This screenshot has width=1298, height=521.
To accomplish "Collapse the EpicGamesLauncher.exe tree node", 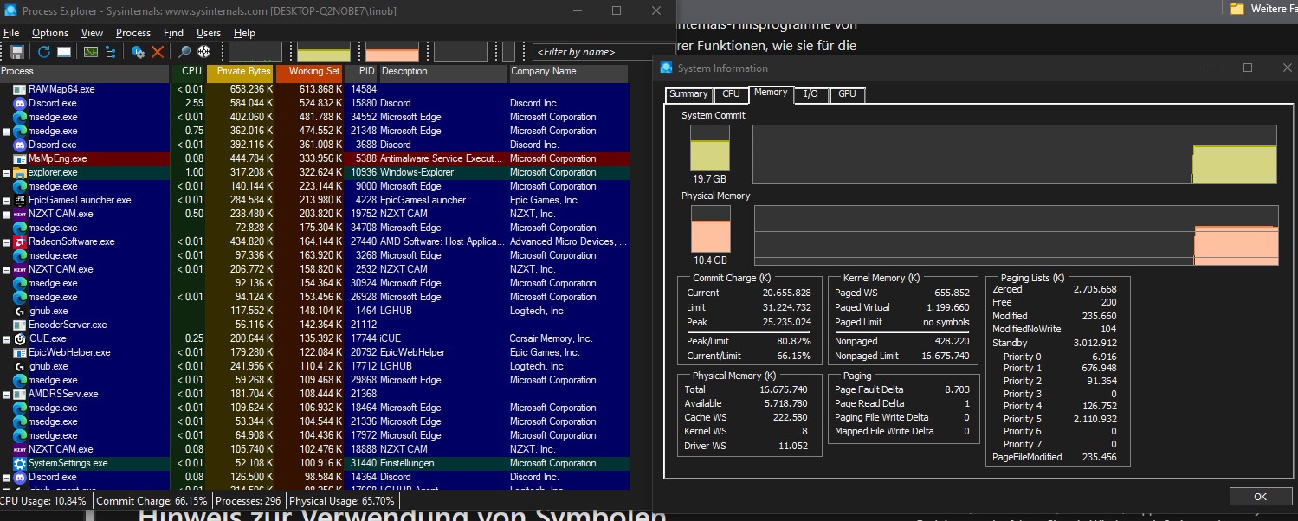I will (6, 201).
